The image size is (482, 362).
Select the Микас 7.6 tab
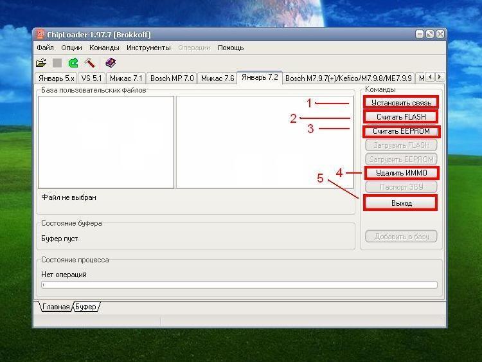pyautogui.click(x=217, y=78)
